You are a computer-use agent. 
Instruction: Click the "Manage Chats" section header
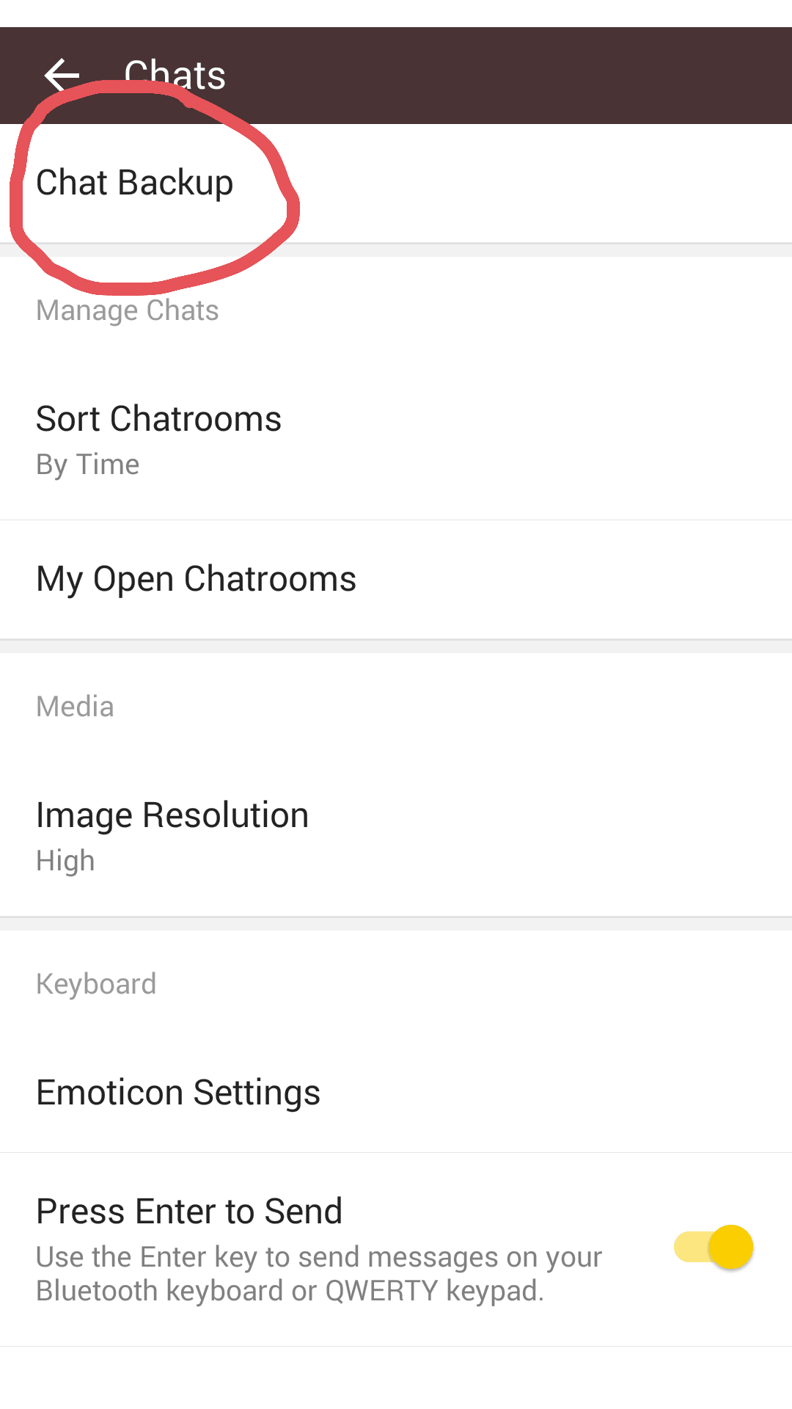click(x=128, y=310)
